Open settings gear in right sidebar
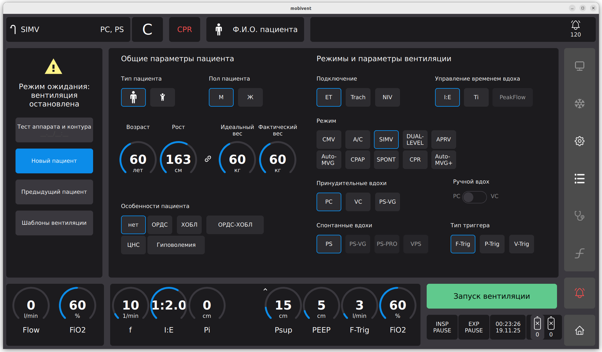602x352 pixels. pyautogui.click(x=579, y=141)
